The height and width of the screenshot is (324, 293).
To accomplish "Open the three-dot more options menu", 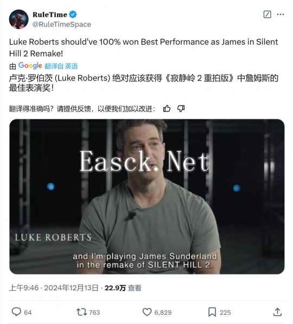I will click(281, 15).
